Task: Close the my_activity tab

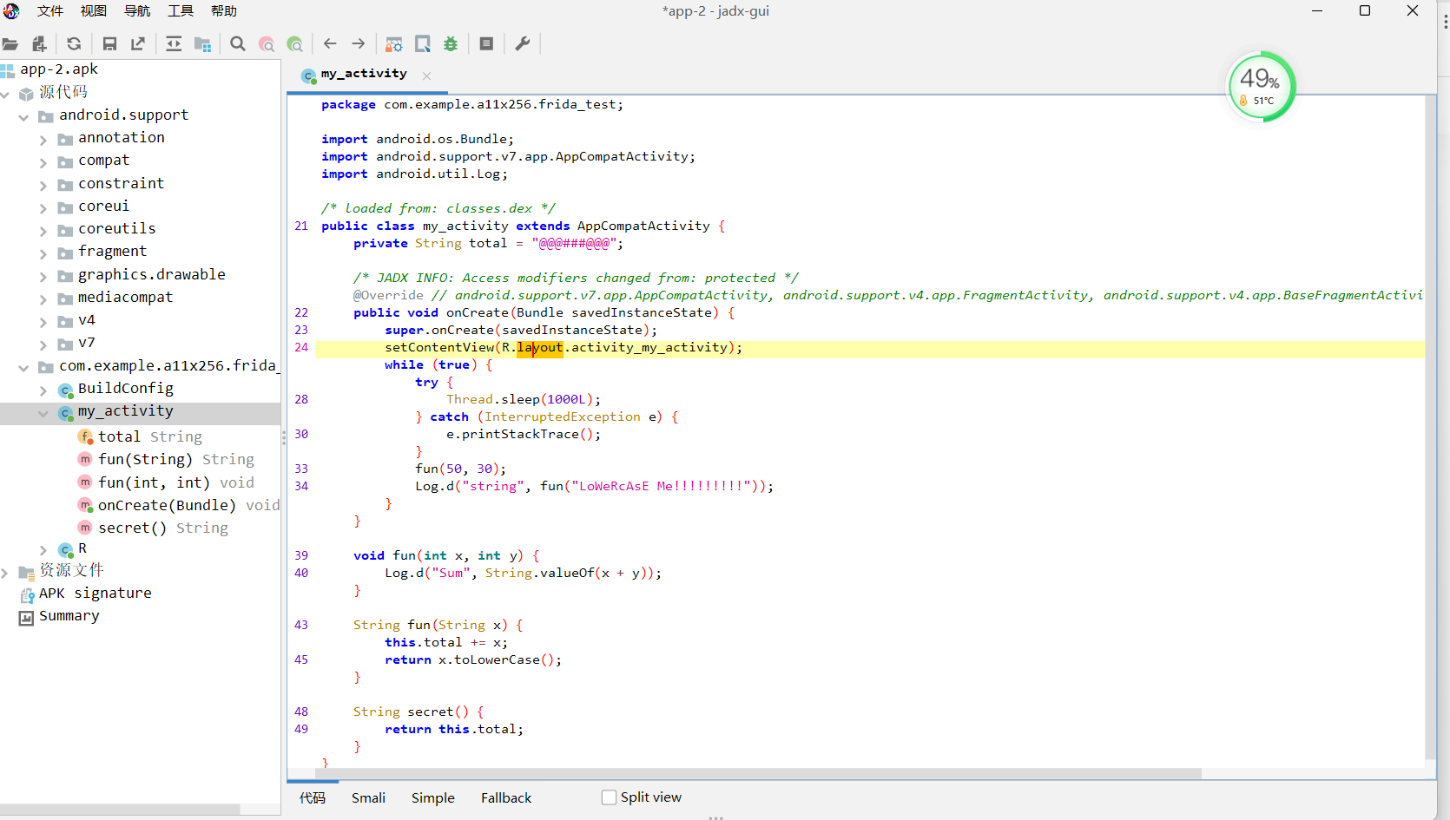Action: (426, 76)
